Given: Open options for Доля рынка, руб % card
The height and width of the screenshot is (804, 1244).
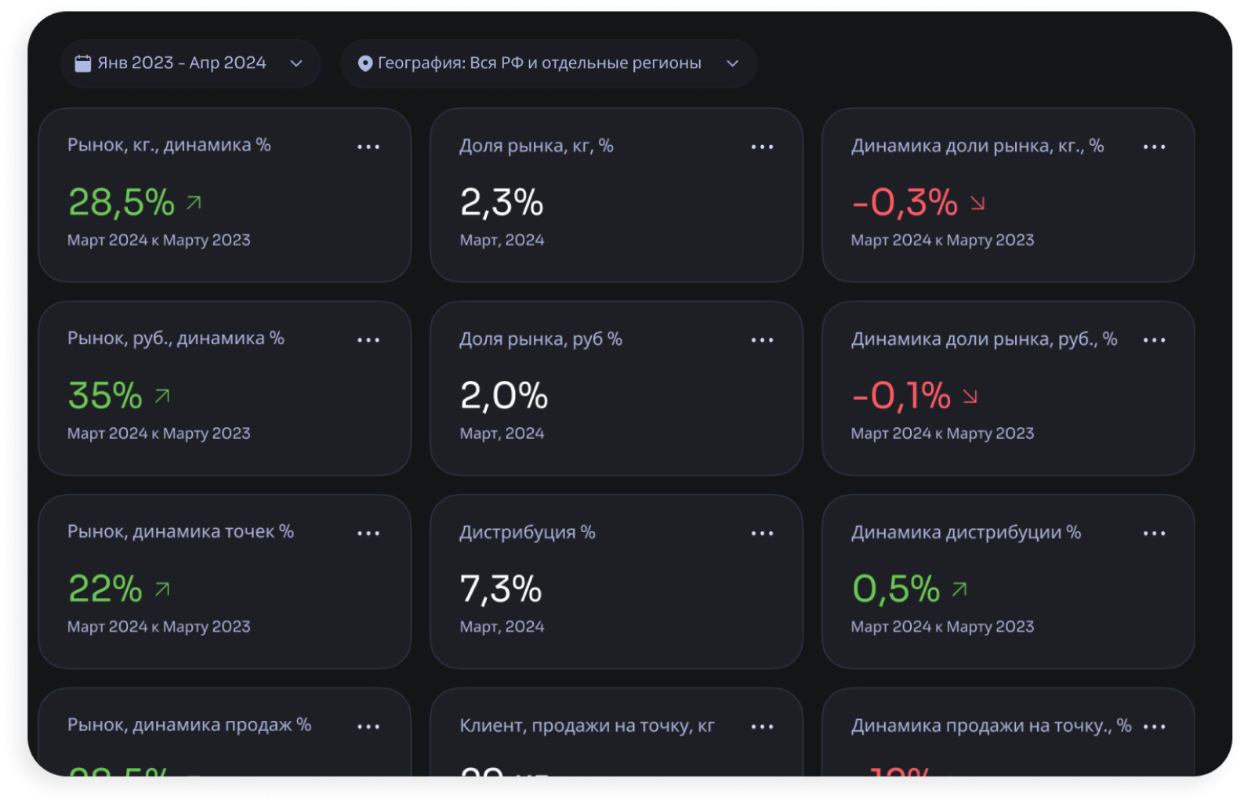Looking at the screenshot, I should click(x=762, y=340).
